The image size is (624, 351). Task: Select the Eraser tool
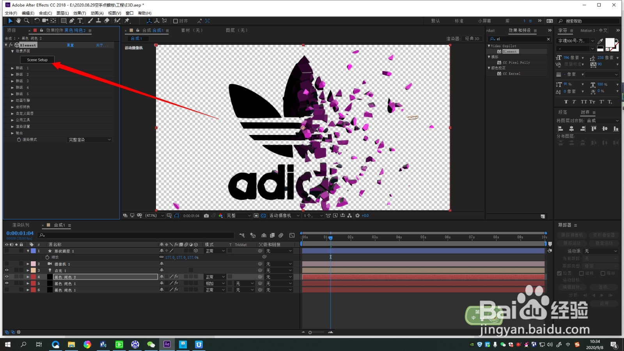tap(107, 21)
